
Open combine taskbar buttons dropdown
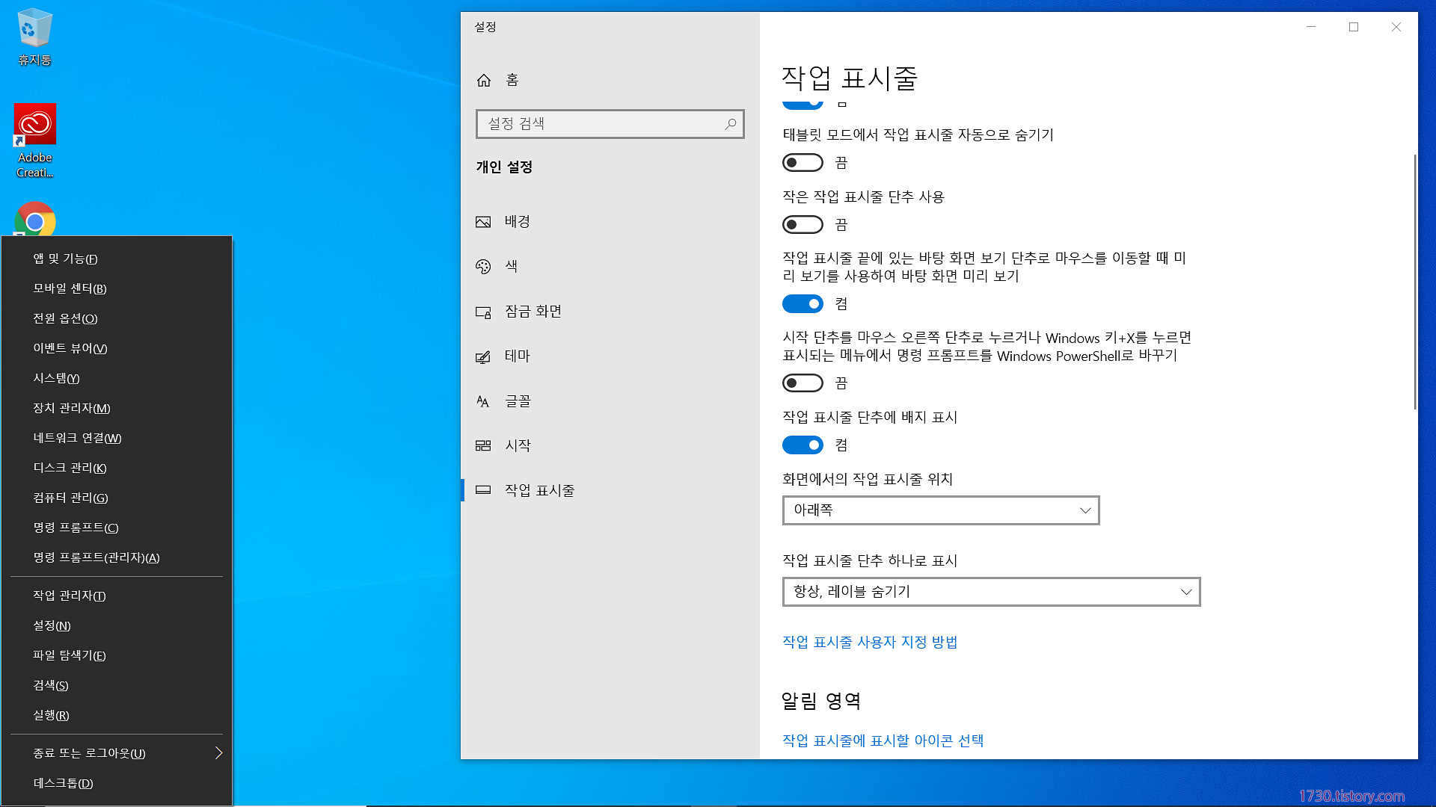(991, 592)
